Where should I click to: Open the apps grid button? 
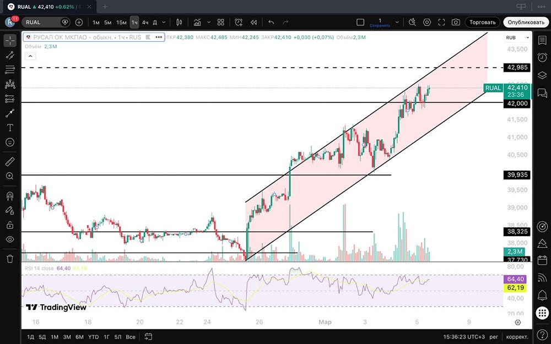(542, 313)
